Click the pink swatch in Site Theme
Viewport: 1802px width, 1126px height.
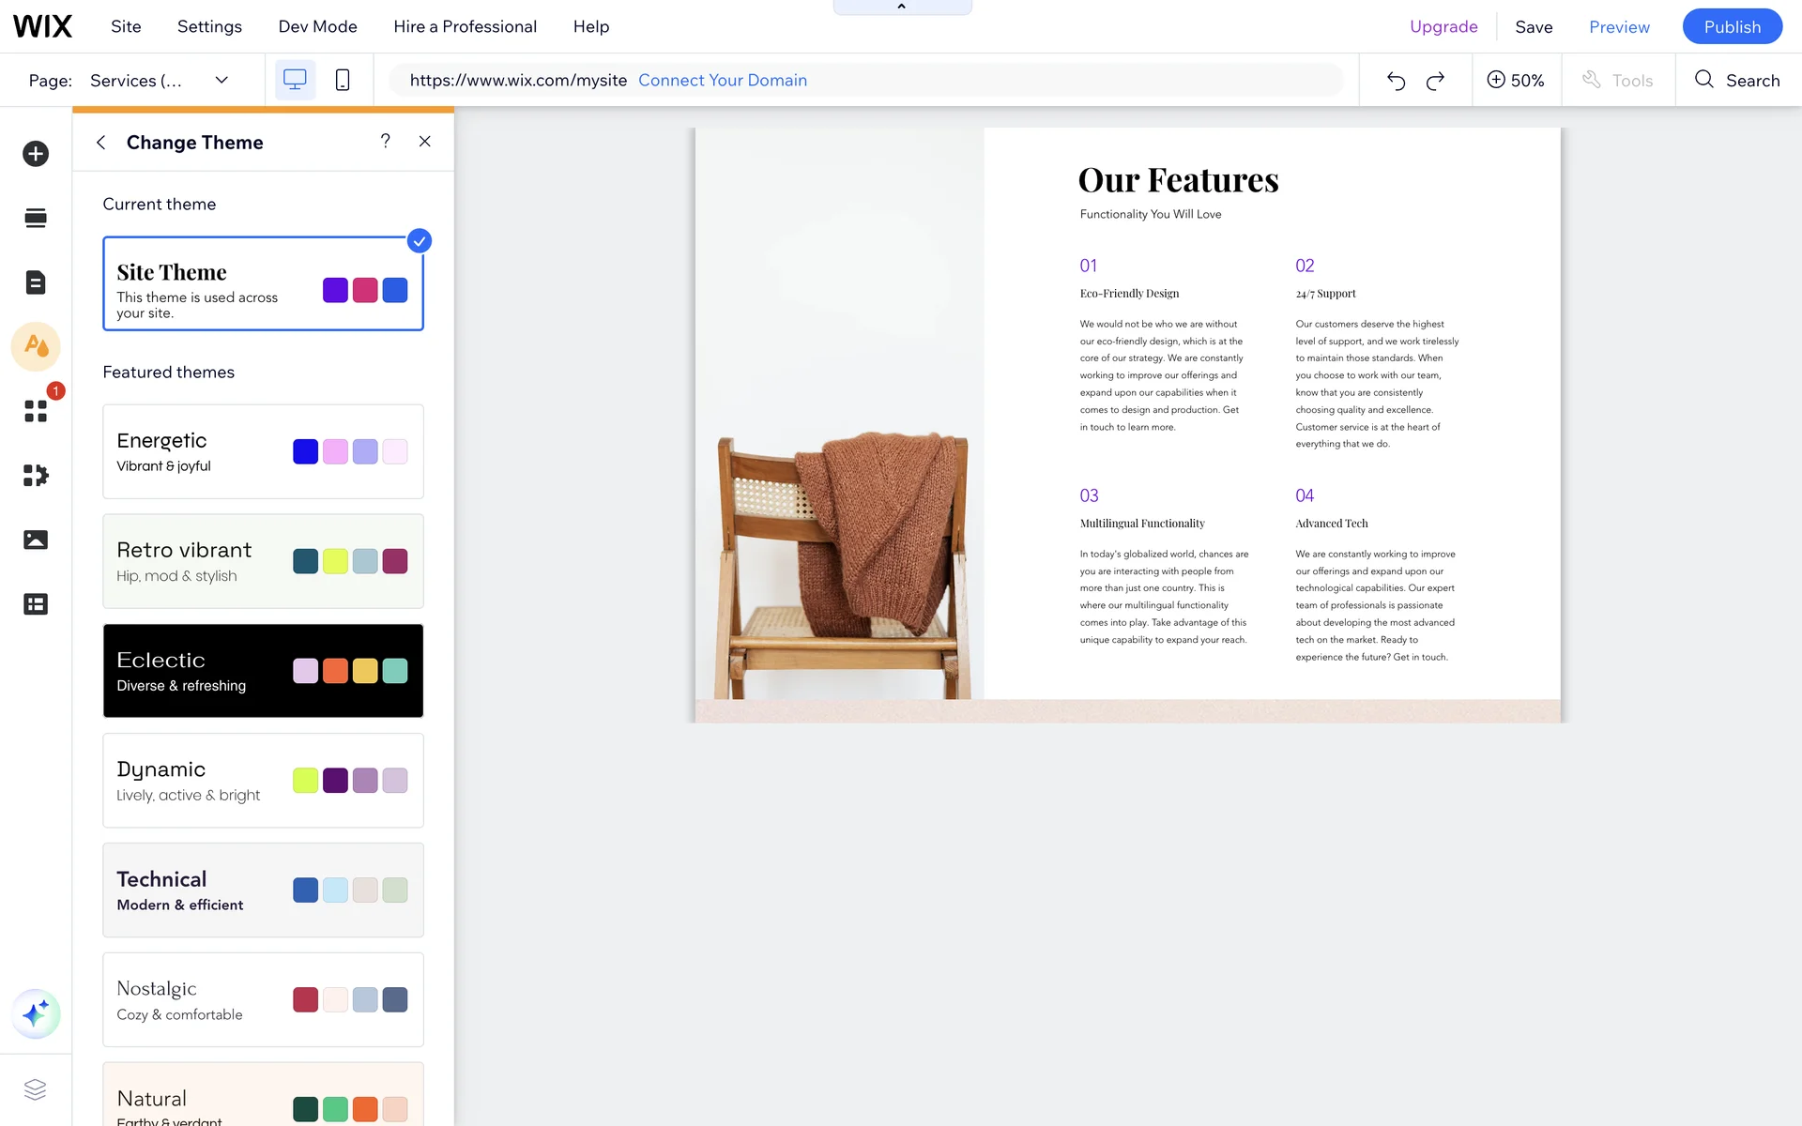point(365,290)
